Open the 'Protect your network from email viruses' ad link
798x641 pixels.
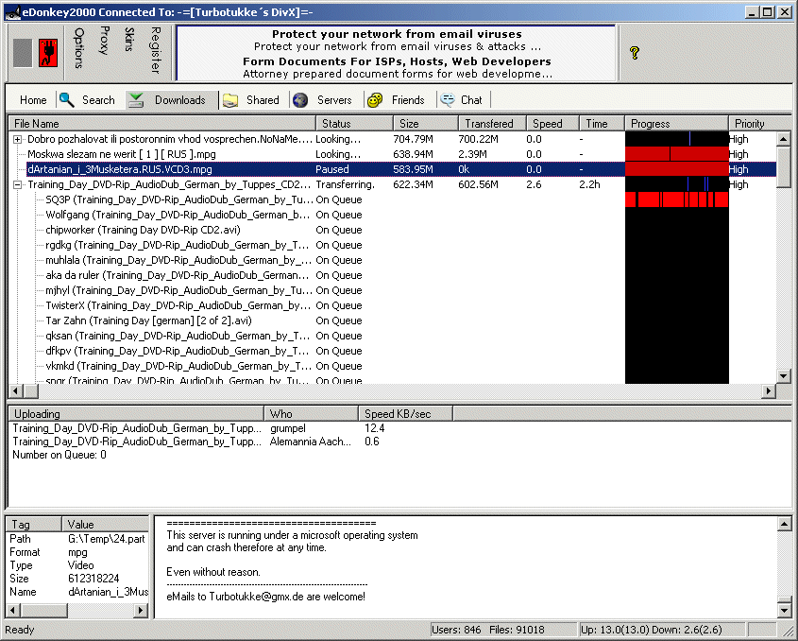397,34
